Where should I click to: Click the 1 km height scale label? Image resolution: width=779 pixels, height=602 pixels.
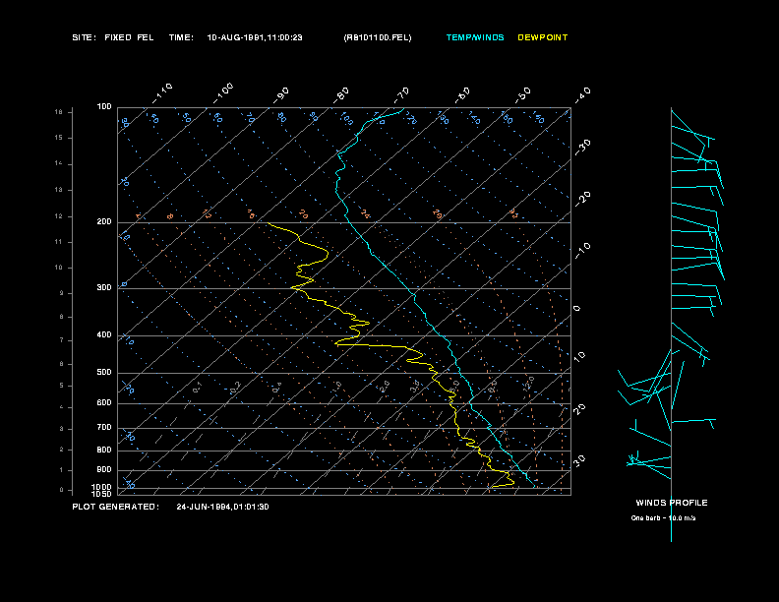[x=62, y=470]
